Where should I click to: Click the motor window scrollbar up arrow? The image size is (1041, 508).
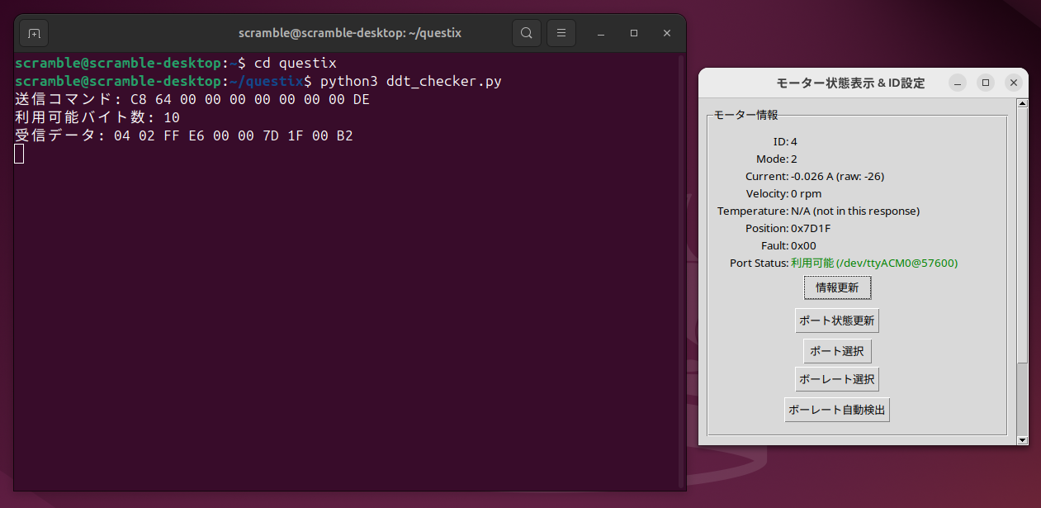(1022, 103)
